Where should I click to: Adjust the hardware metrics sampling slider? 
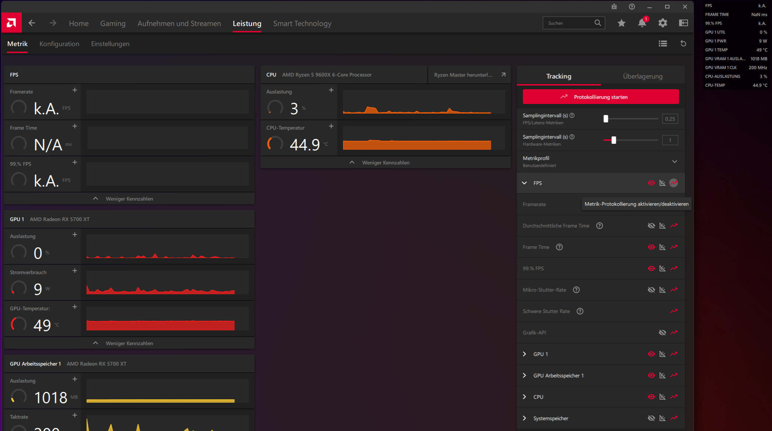click(x=614, y=140)
